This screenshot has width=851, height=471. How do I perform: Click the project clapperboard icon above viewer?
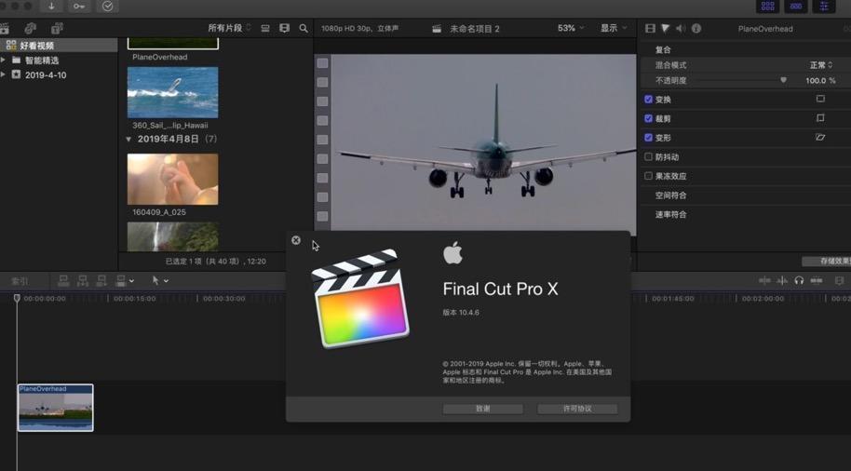point(437,29)
